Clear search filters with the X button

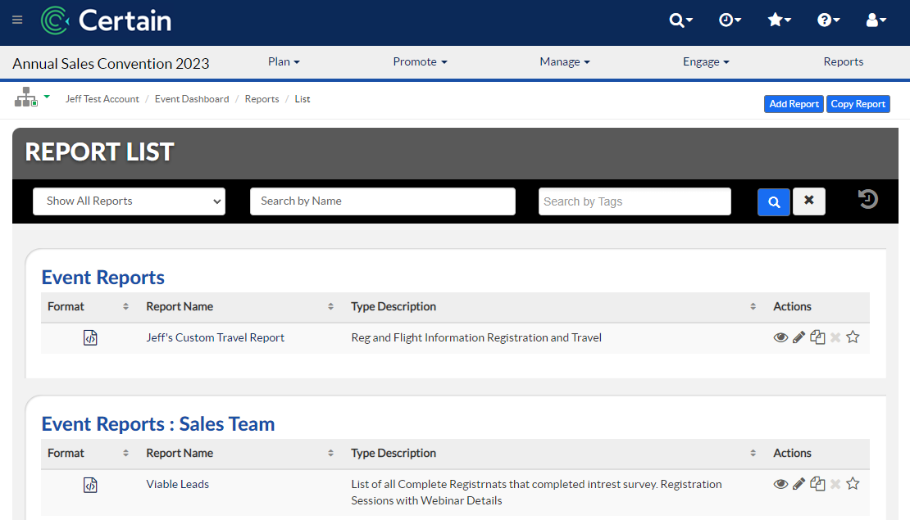click(809, 201)
